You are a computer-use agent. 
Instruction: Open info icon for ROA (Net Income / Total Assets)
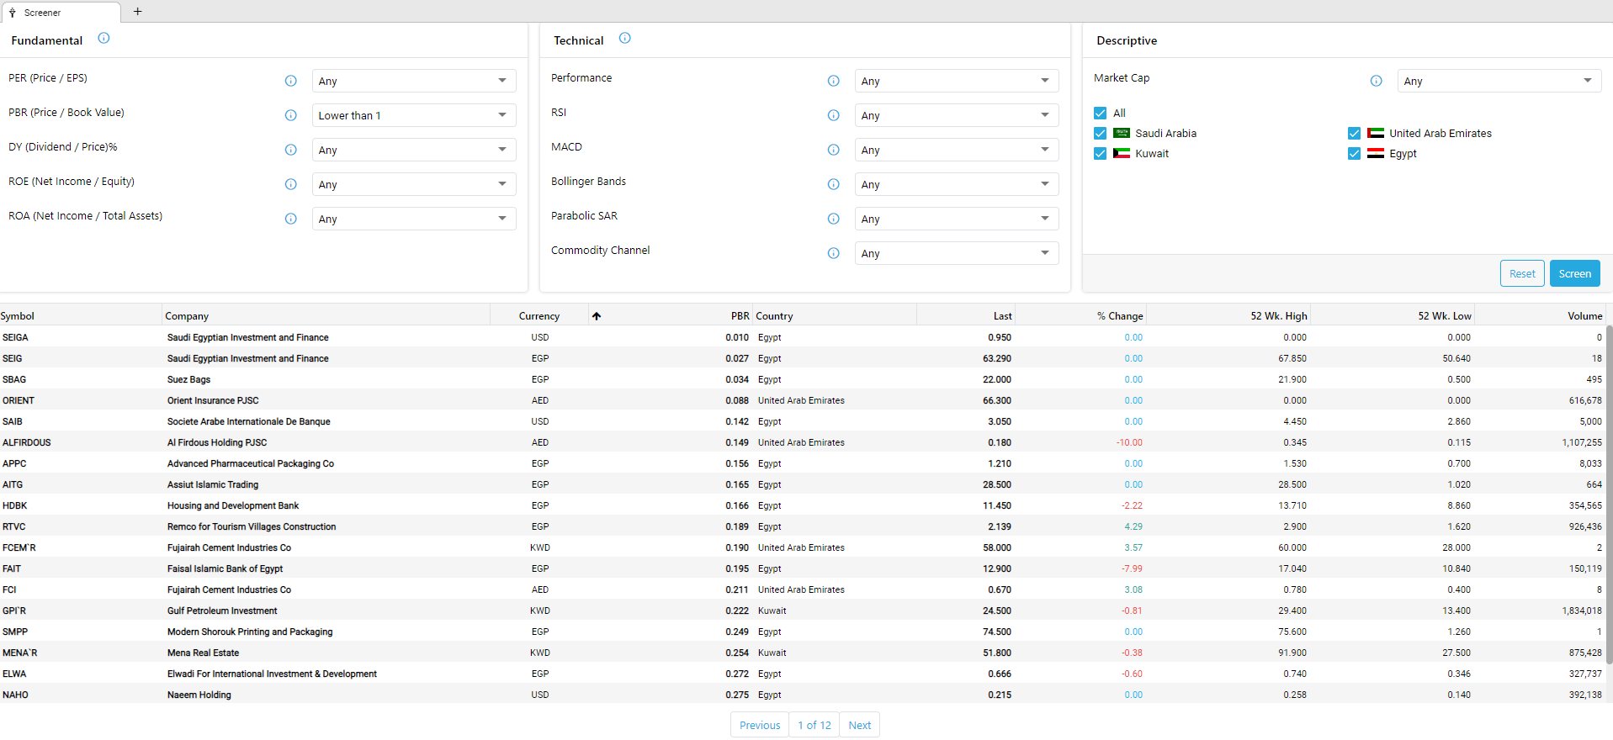290,219
